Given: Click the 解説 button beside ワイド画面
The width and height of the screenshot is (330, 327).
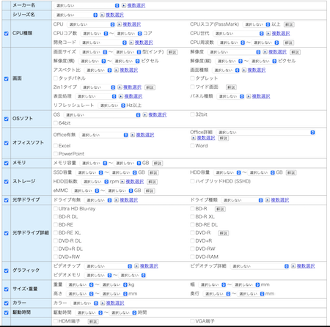Looking at the screenshot, I should pos(231,87).
